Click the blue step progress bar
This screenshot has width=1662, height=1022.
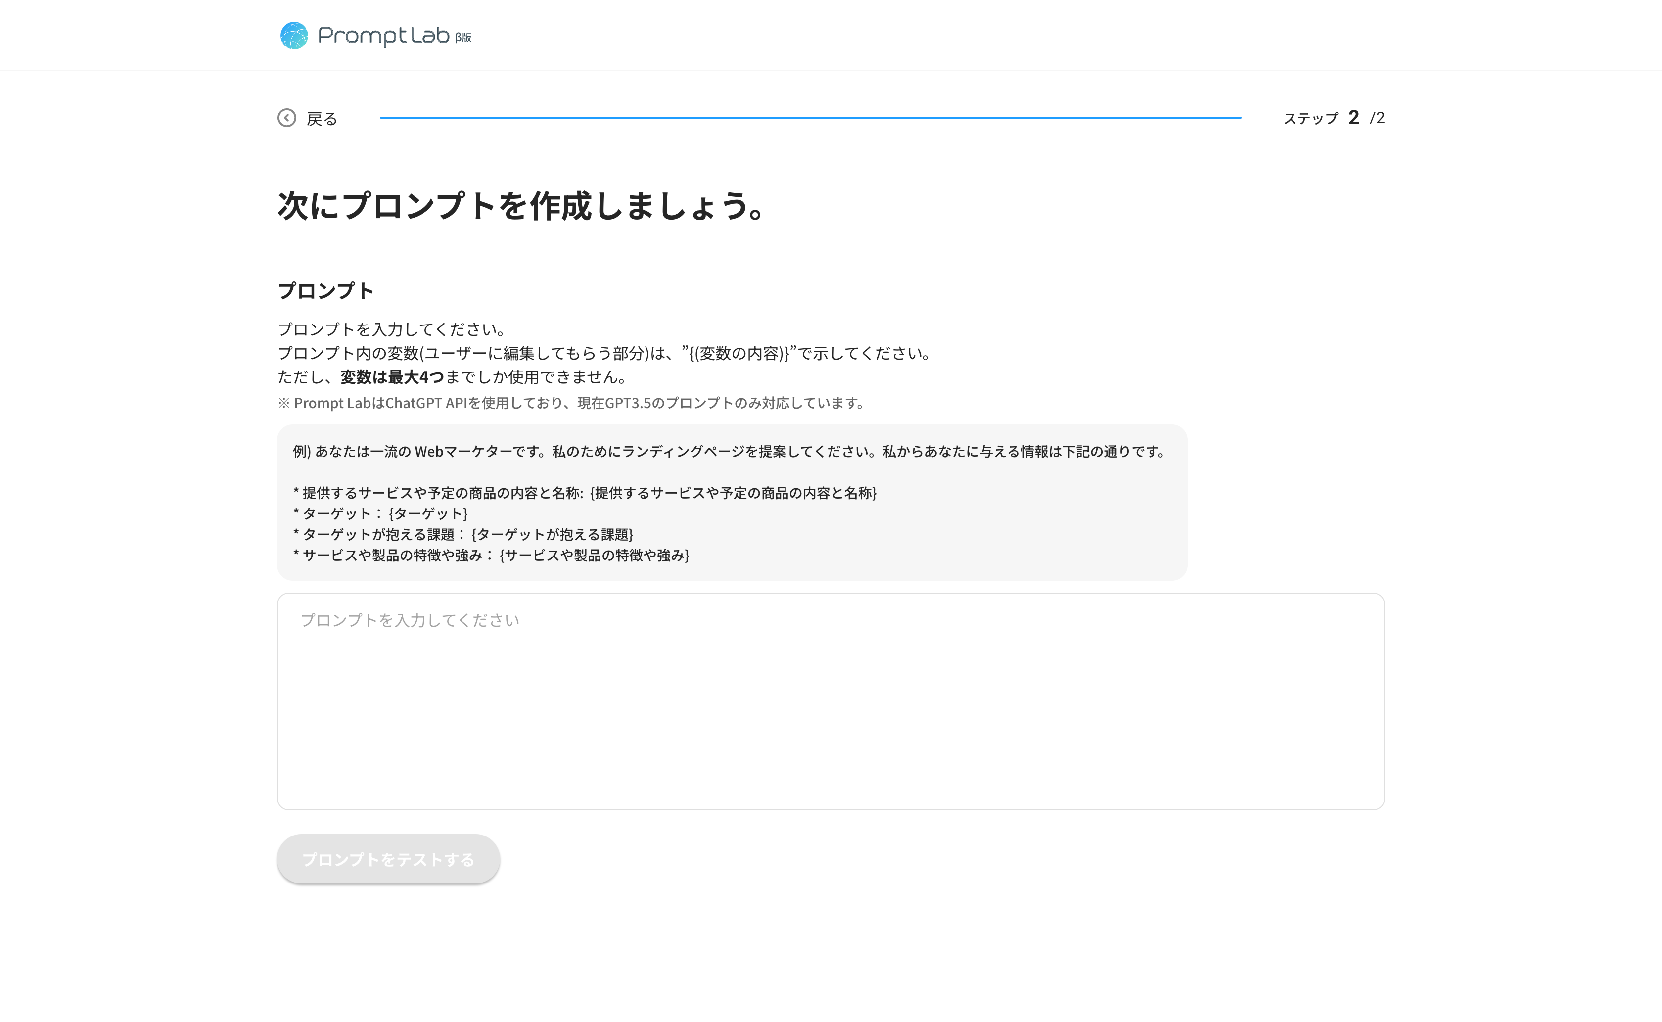coord(810,118)
